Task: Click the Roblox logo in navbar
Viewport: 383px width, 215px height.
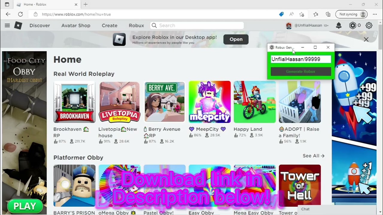Action: click(18, 26)
